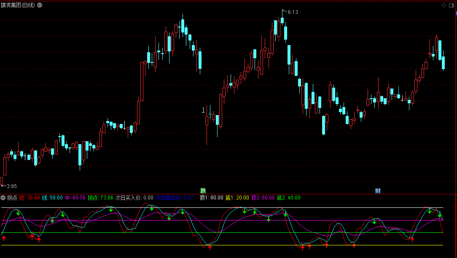Click the green 底2: 40.00 label
The width and height of the screenshot is (457, 258).
click(288, 198)
